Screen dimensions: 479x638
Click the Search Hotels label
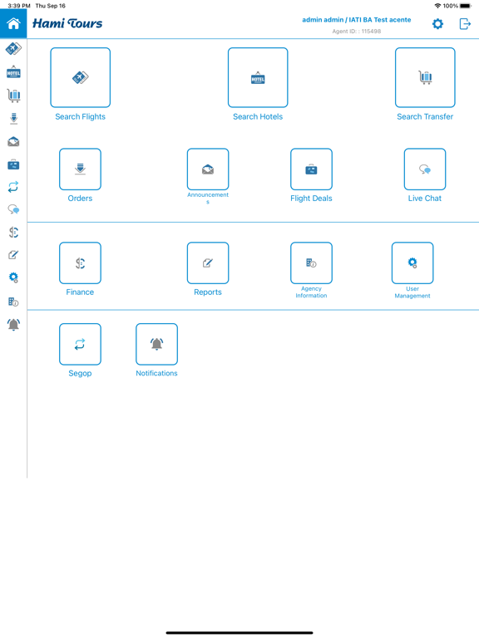(x=258, y=117)
